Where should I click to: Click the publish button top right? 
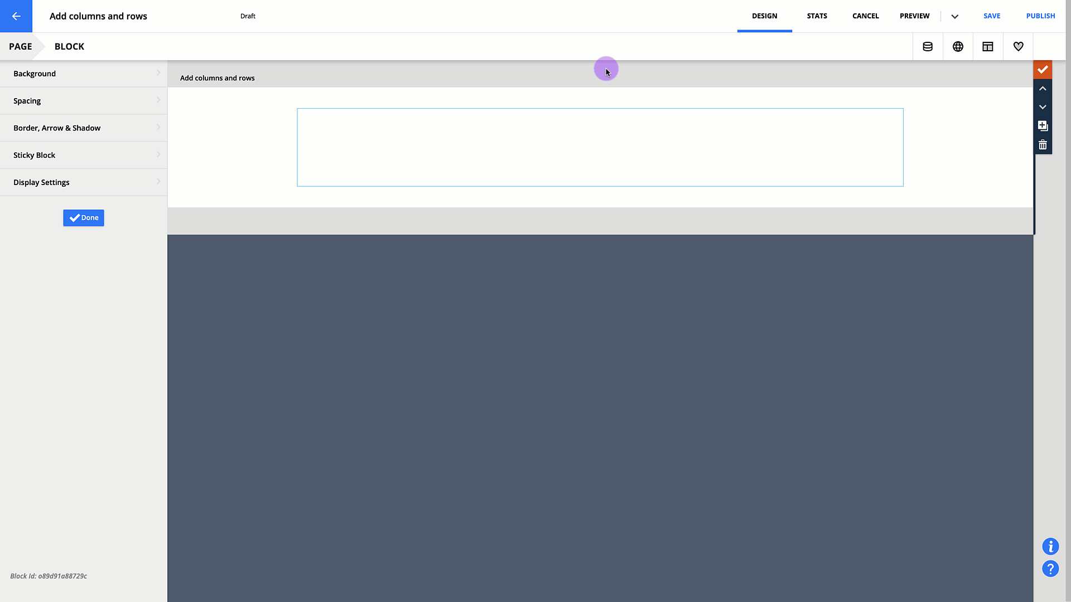(1041, 16)
